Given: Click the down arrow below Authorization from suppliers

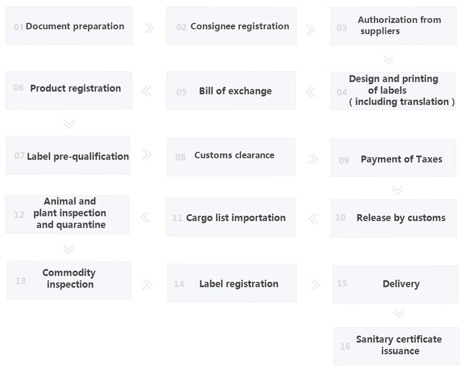Looking at the screenshot, I should (x=389, y=59).
